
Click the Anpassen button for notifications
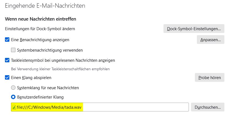pos(210,40)
